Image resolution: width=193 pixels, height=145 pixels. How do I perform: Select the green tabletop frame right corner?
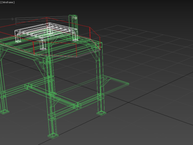[x=101, y=45]
